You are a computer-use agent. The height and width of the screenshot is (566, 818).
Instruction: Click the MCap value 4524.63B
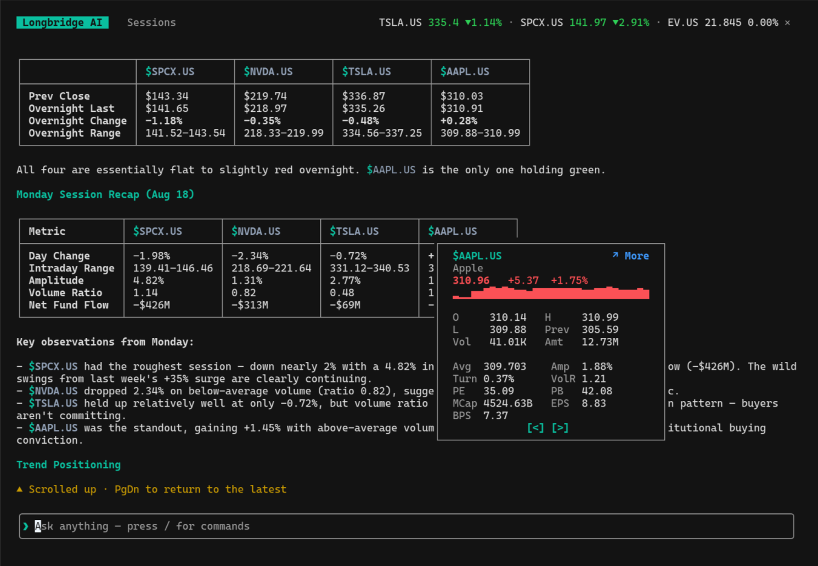(x=507, y=403)
